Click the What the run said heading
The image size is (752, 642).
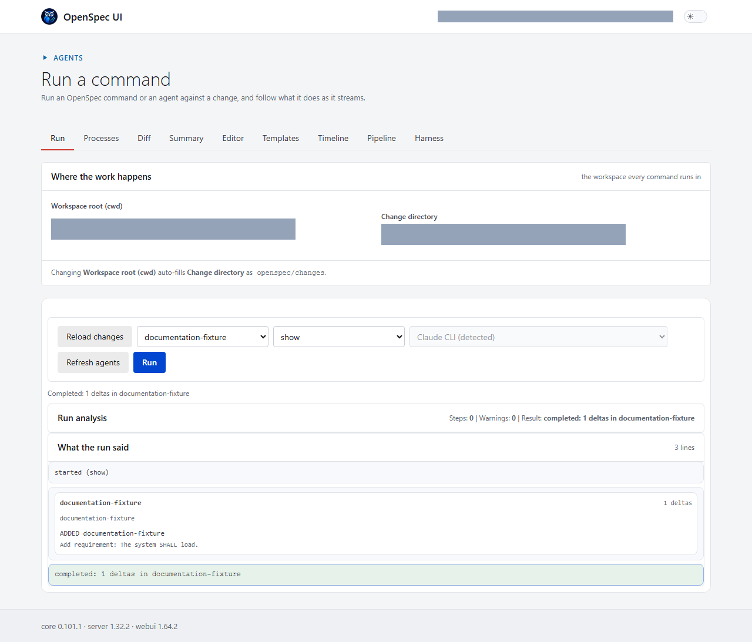tap(93, 448)
